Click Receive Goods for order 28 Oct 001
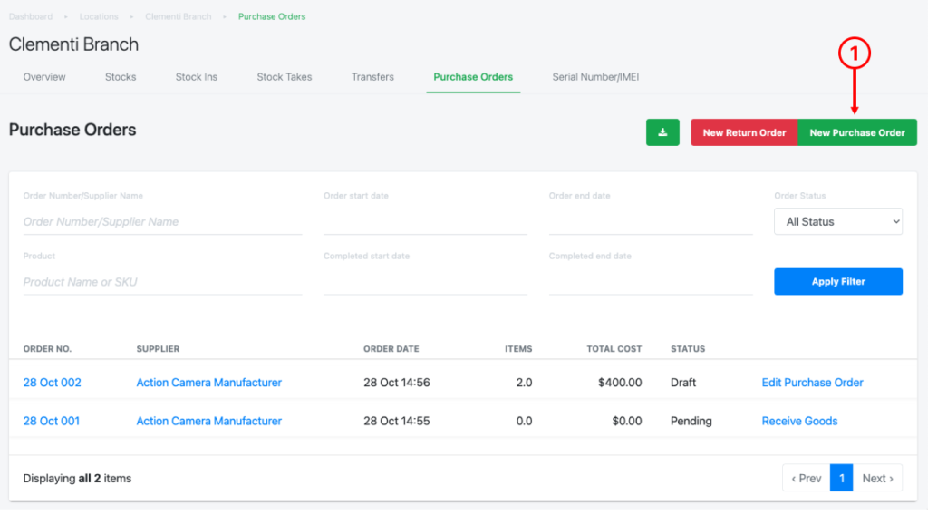Image resolution: width=928 pixels, height=515 pixels. tap(799, 421)
